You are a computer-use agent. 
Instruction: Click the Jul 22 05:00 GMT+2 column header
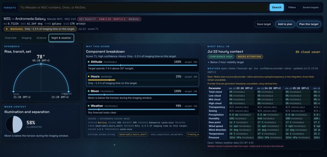click(297, 88)
